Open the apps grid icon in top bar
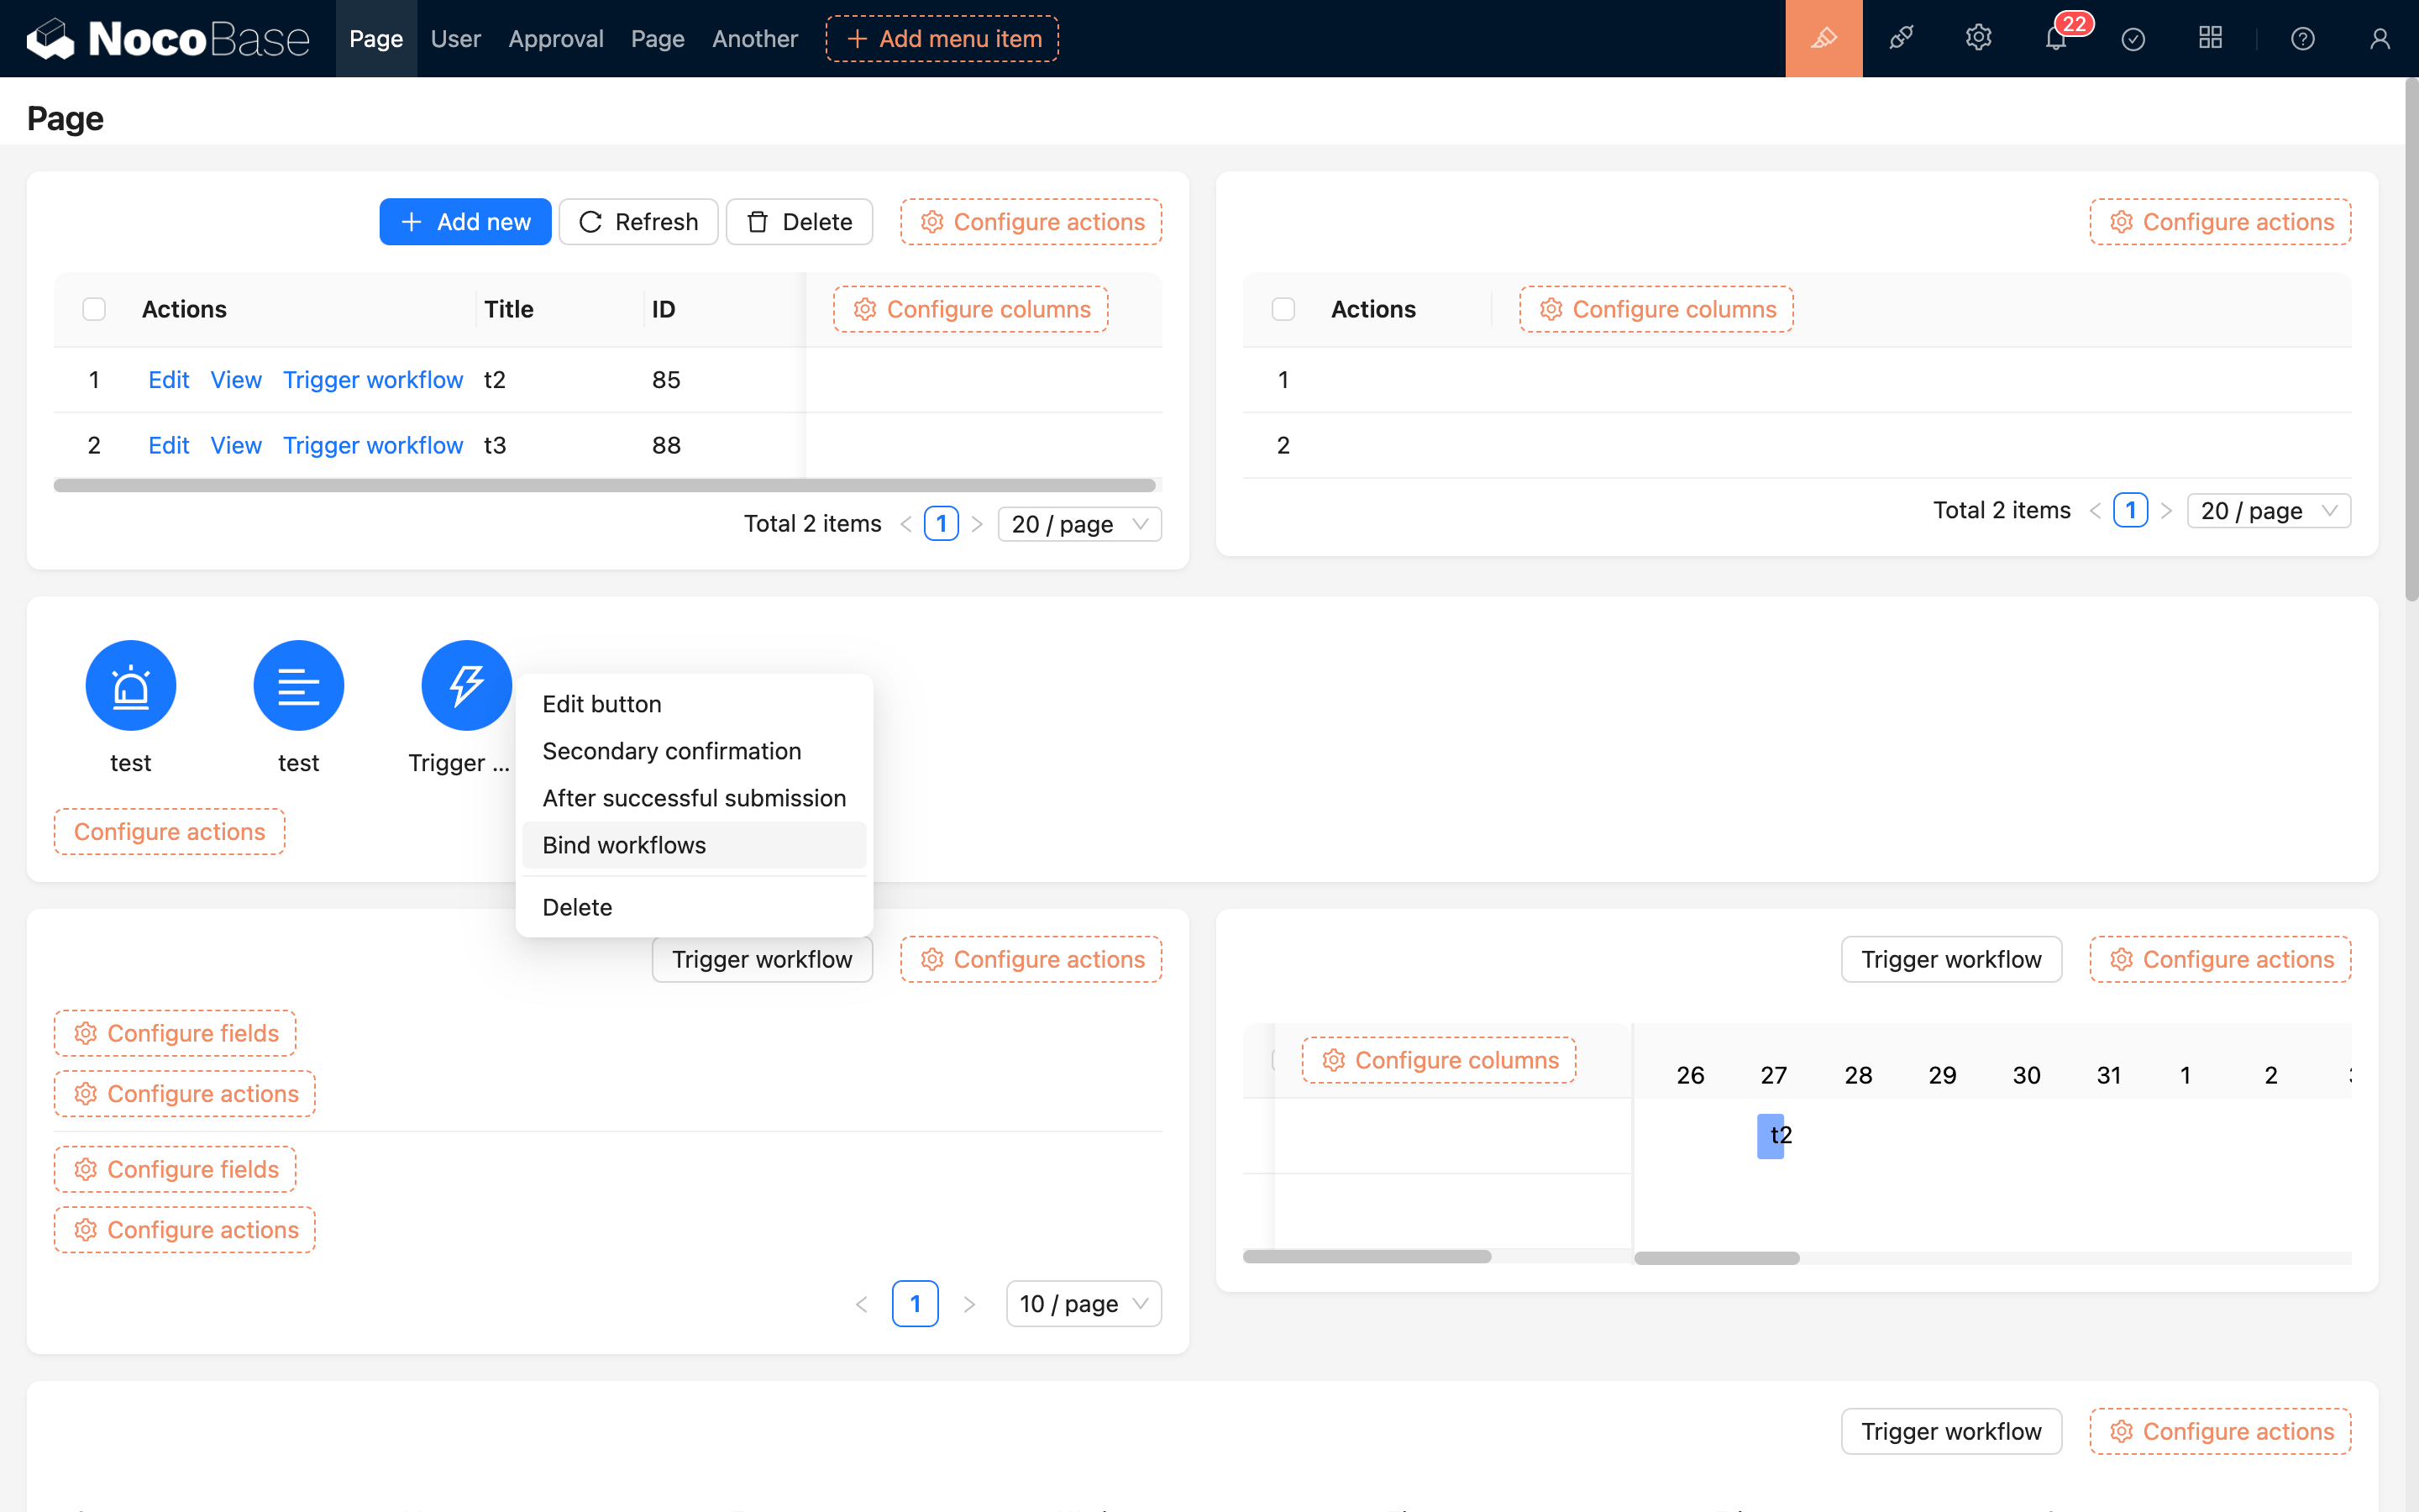Screen dimensions: 2419x1512 (2210, 38)
